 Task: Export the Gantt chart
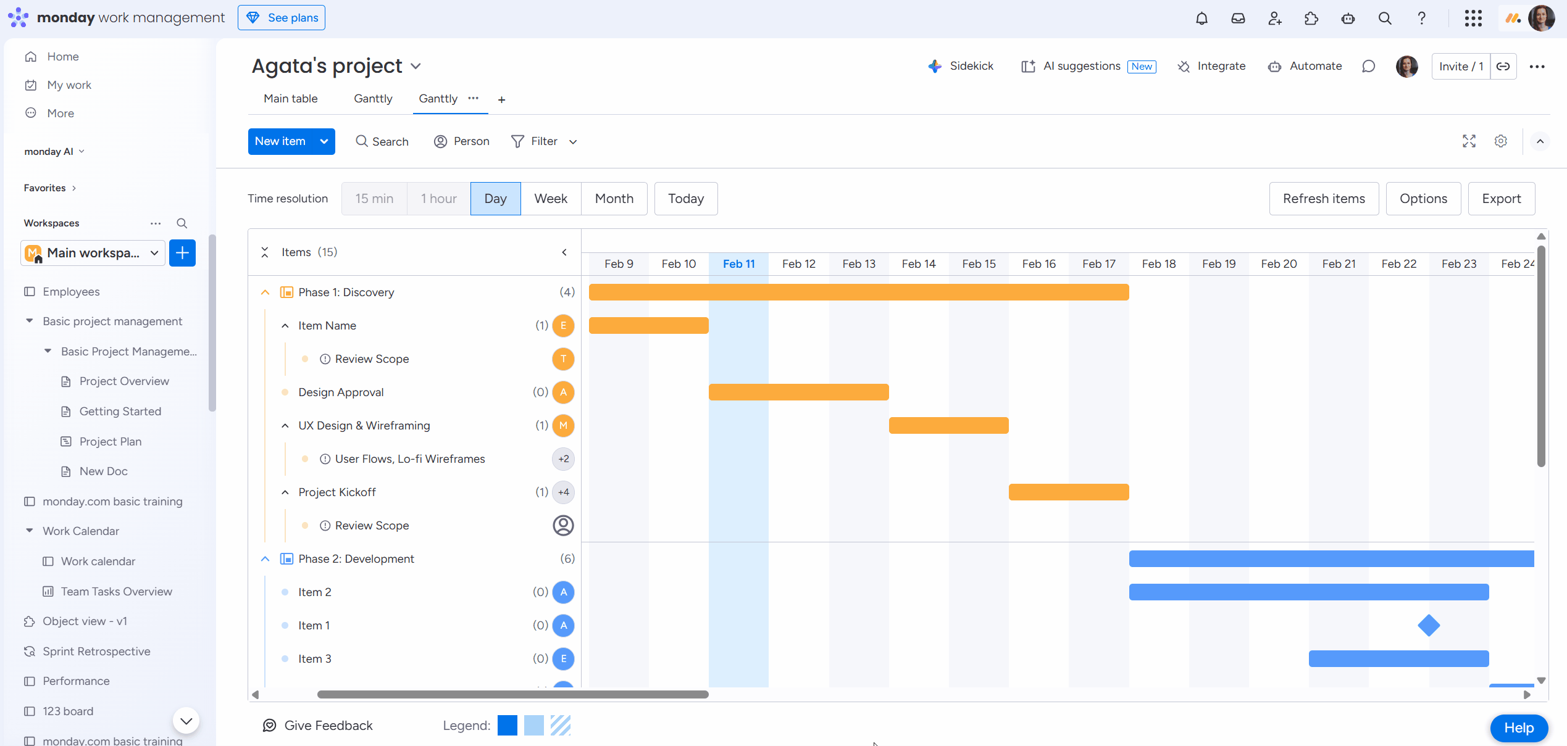pyautogui.click(x=1502, y=199)
